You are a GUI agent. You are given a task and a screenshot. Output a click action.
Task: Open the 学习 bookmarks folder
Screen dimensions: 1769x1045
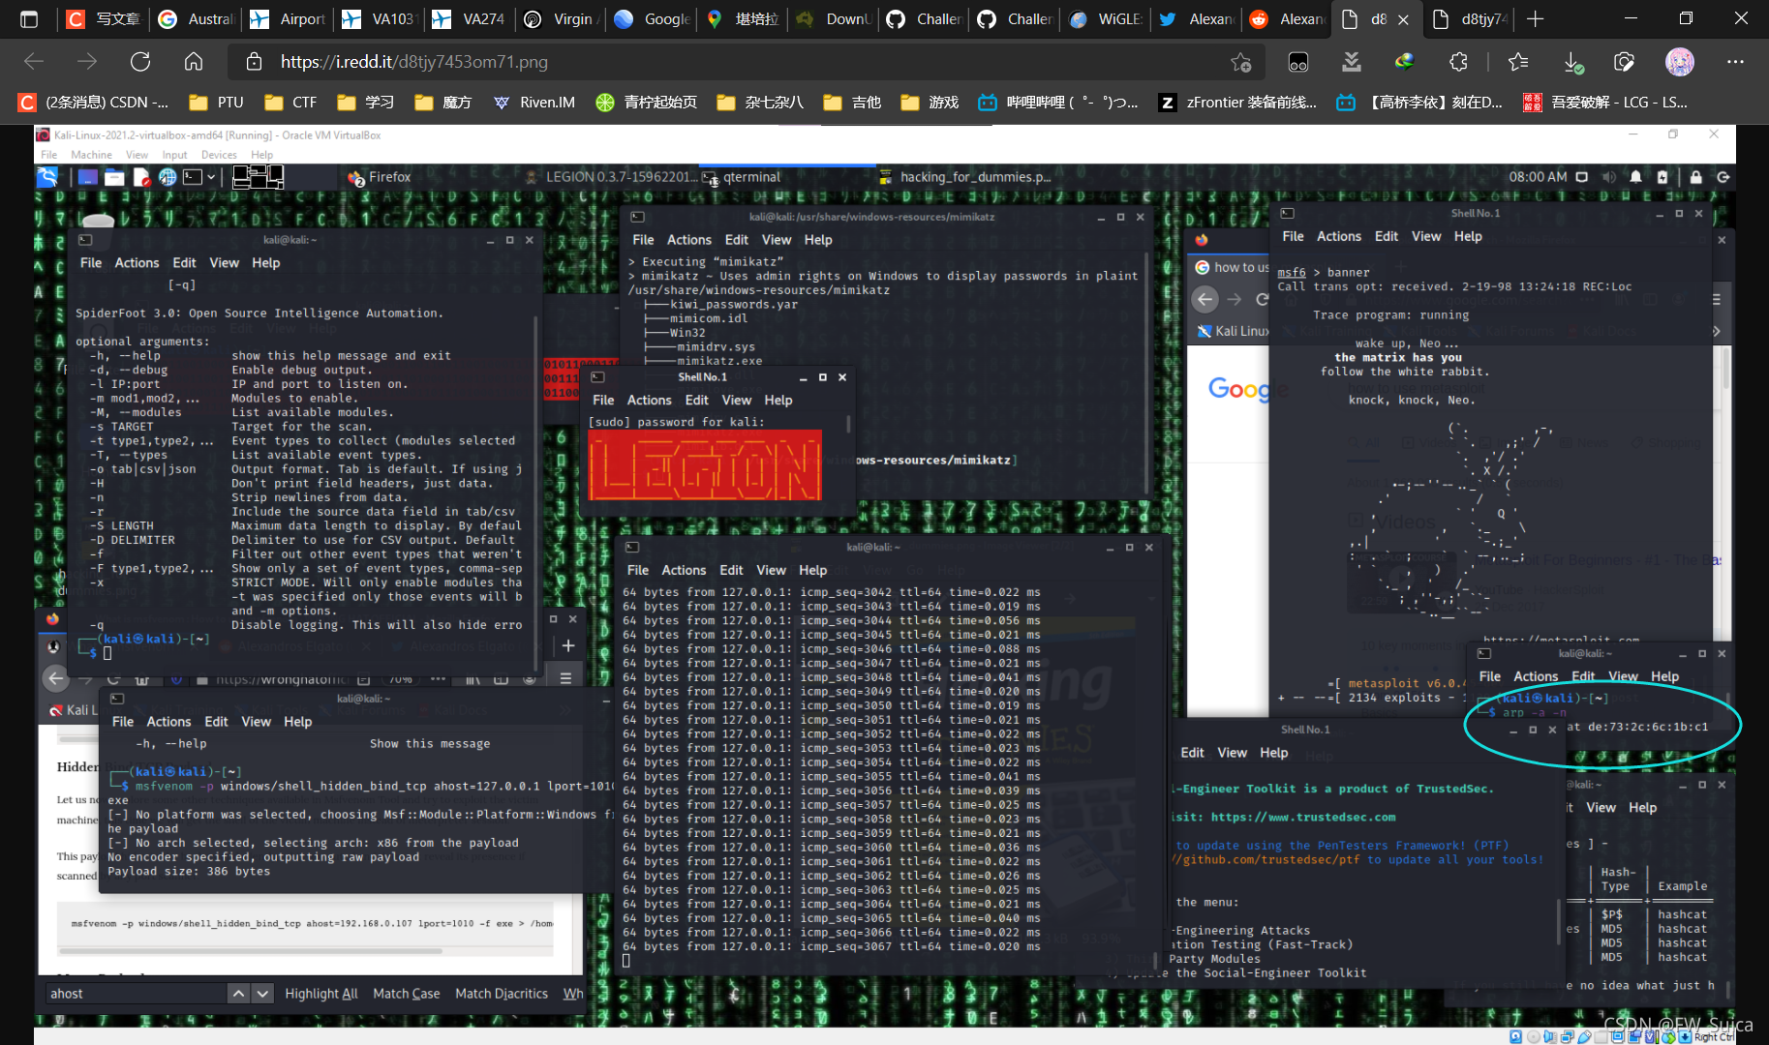click(366, 103)
